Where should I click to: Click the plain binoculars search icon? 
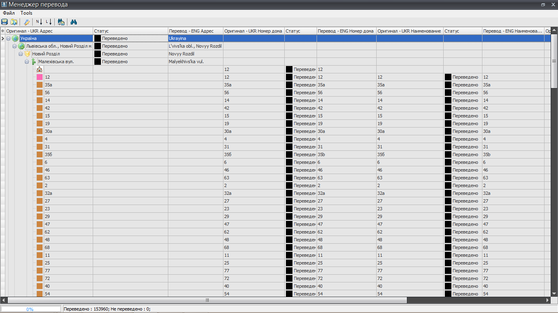pos(74,22)
